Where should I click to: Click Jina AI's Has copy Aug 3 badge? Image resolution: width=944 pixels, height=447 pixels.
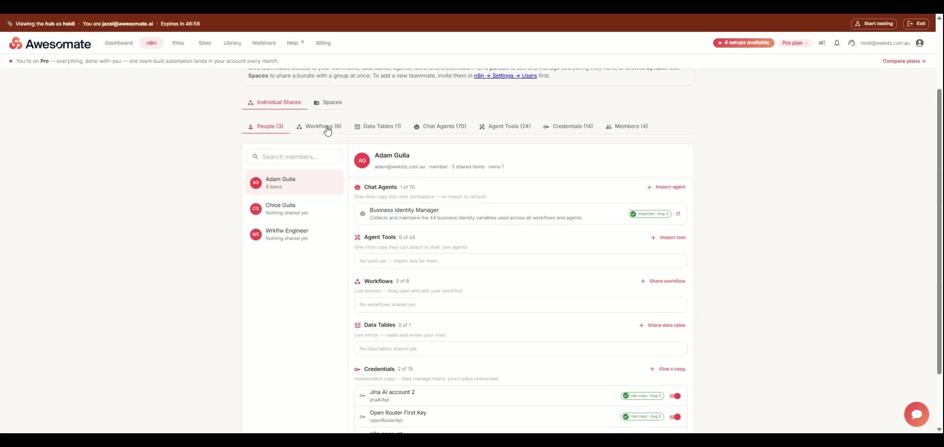click(642, 396)
